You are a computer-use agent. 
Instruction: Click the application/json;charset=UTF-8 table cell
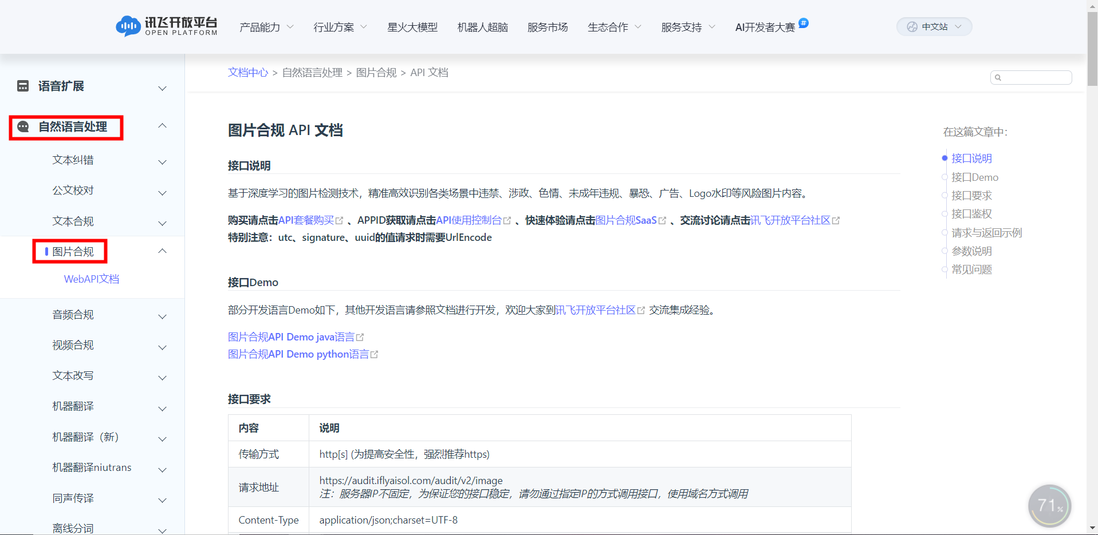[x=580, y=520]
